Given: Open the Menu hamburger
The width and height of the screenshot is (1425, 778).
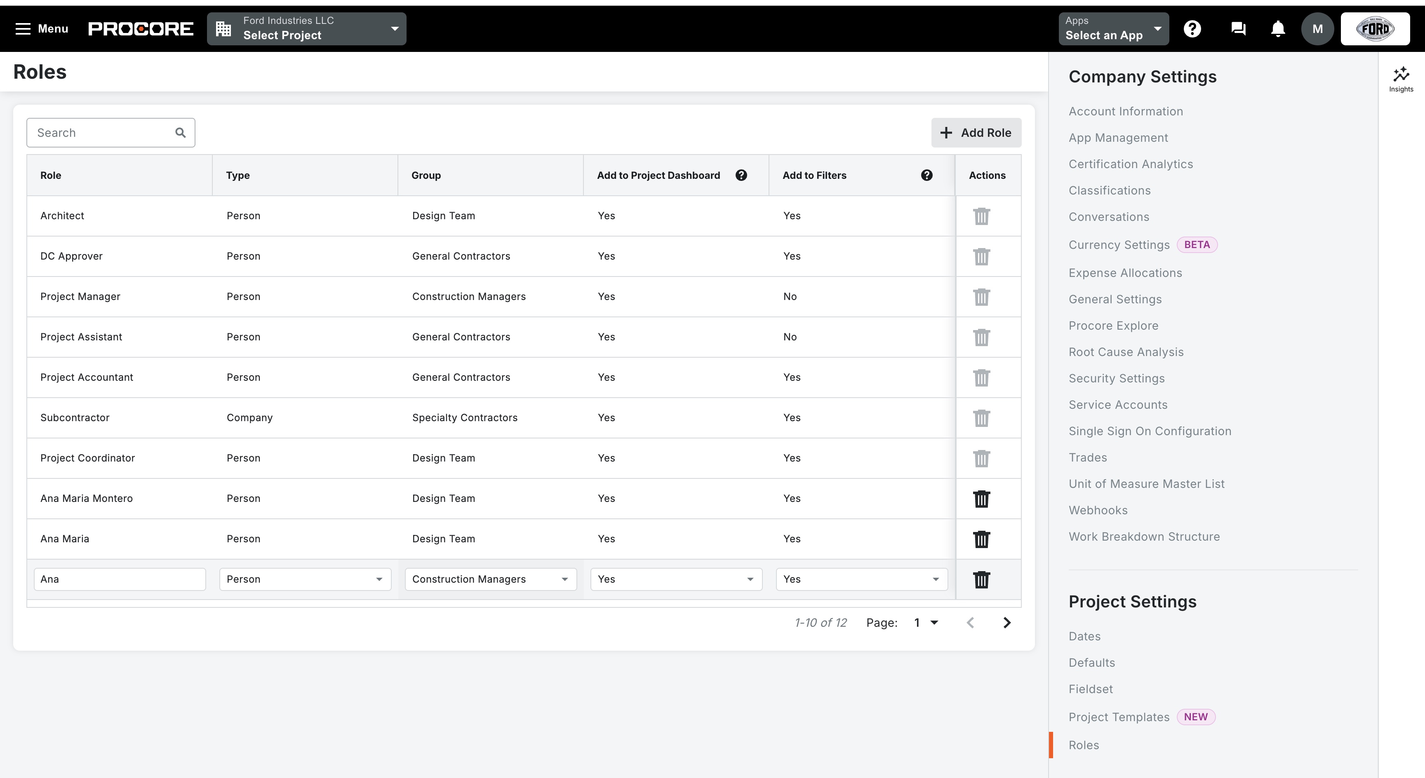Looking at the screenshot, I should tap(23, 28).
